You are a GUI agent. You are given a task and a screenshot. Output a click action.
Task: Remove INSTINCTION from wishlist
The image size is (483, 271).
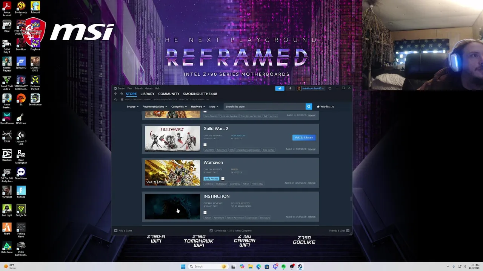coord(311,217)
